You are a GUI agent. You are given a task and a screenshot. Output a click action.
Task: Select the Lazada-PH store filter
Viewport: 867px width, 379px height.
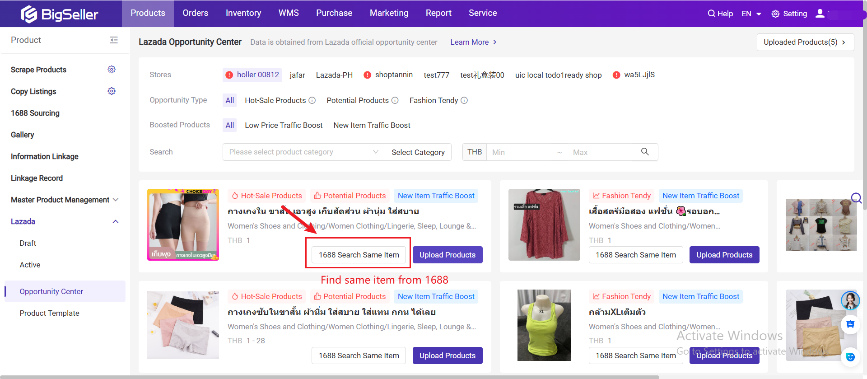click(x=334, y=75)
